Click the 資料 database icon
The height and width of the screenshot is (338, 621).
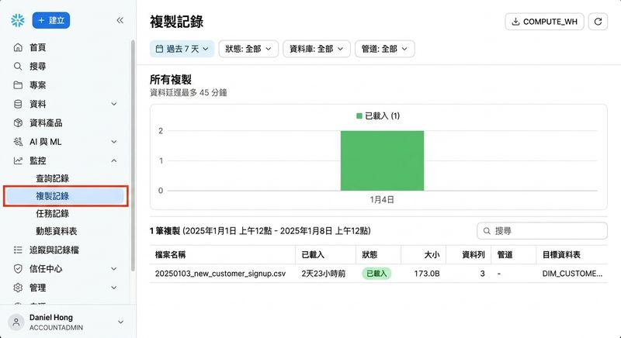coord(18,104)
